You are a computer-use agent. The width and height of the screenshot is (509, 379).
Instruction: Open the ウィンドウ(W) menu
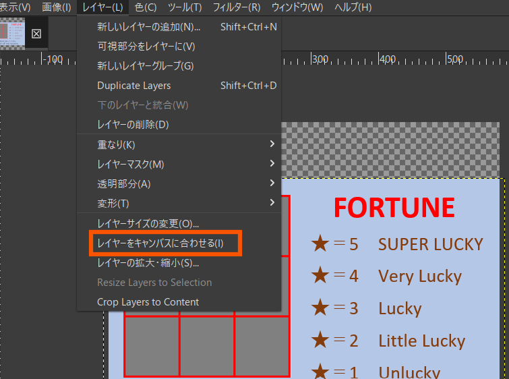coord(297,7)
